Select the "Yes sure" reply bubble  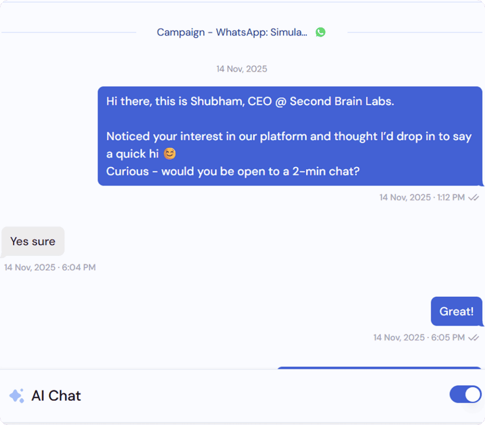pyautogui.click(x=33, y=241)
